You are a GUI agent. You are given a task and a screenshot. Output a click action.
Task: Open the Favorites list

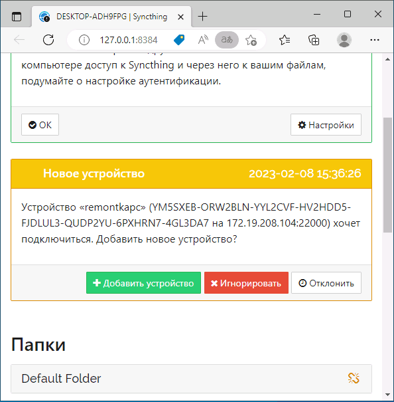(x=285, y=40)
